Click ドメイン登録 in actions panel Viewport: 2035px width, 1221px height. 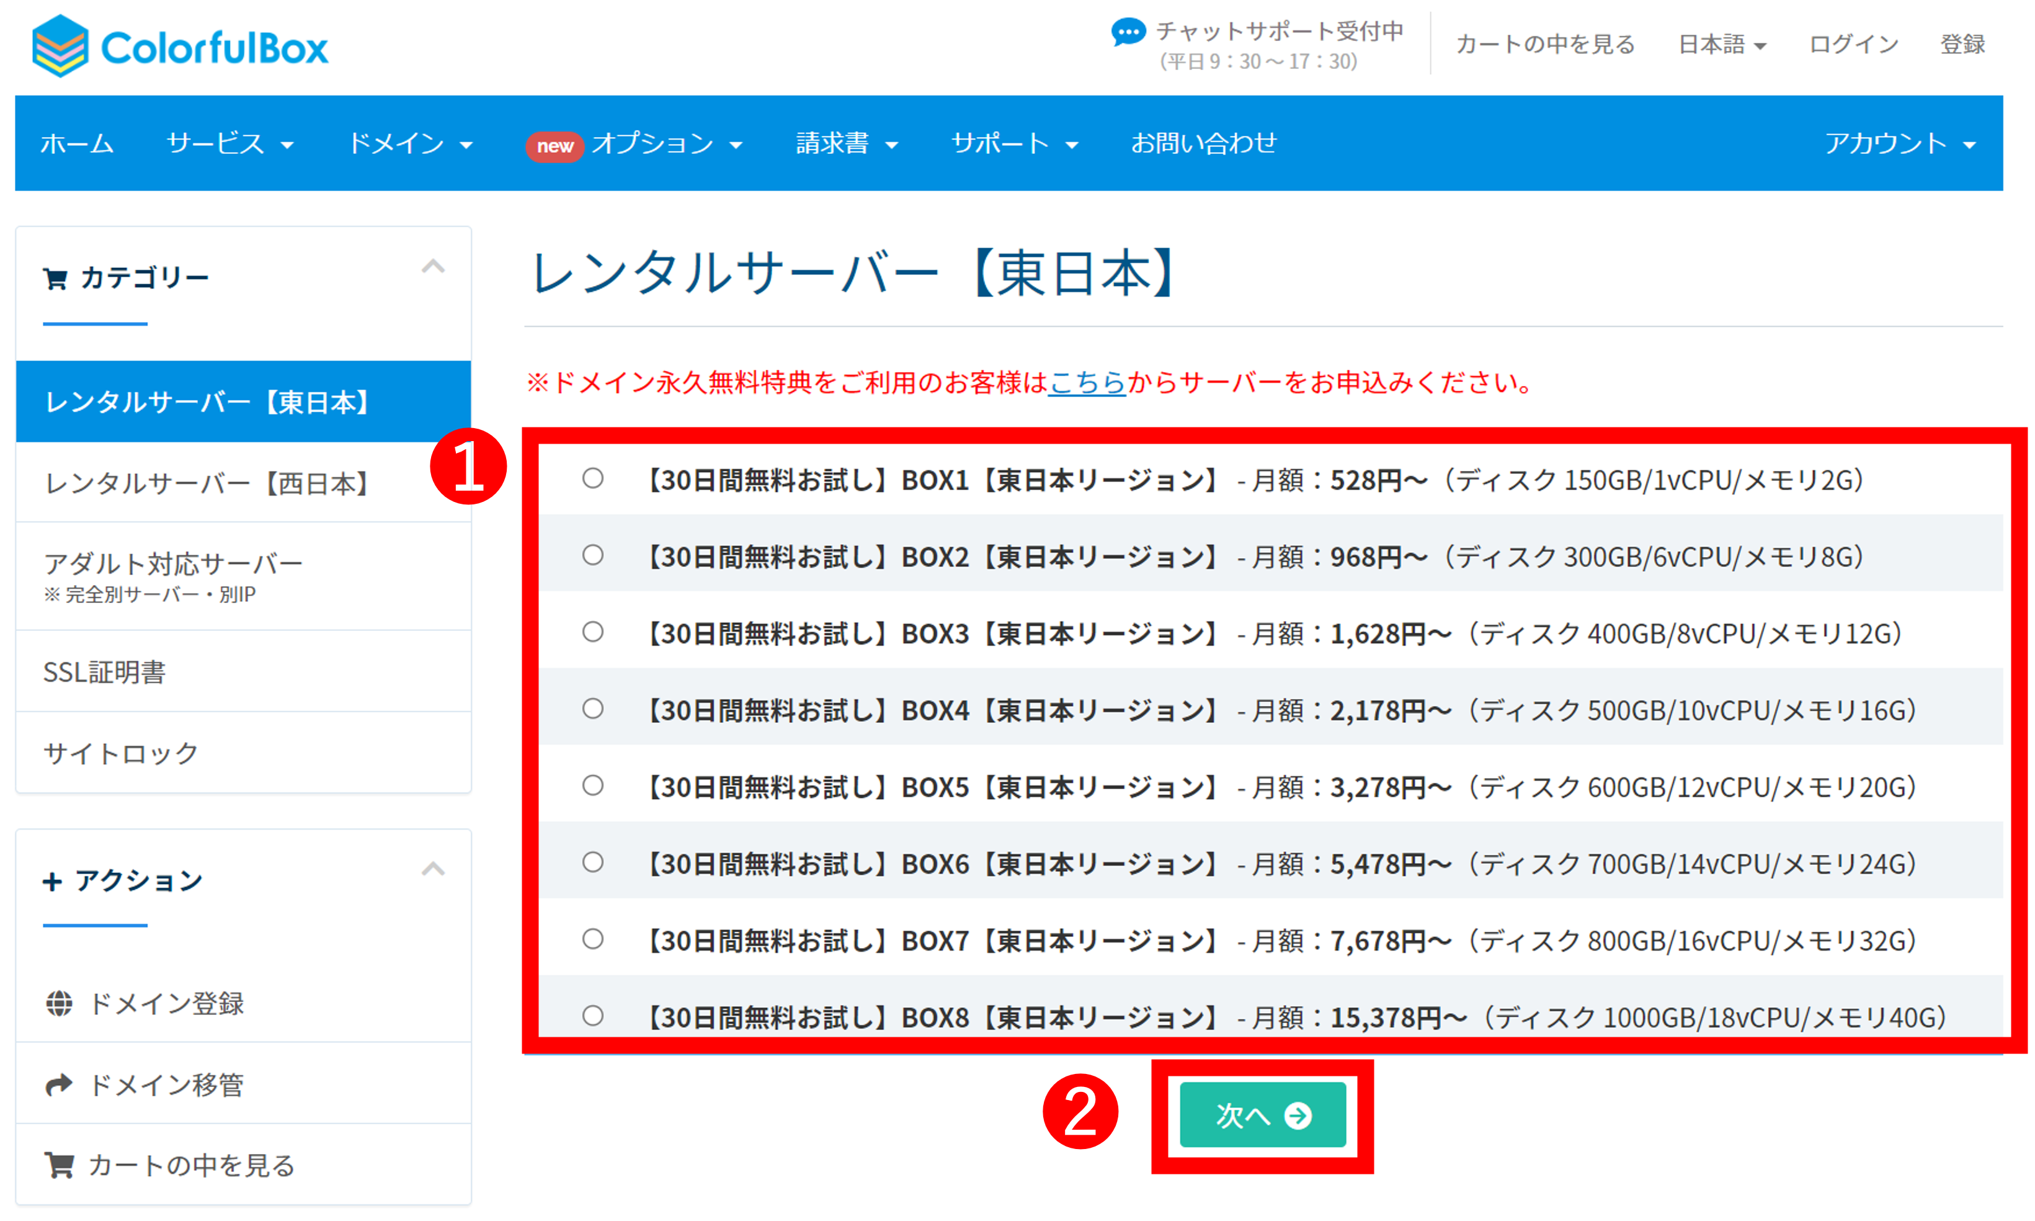(244, 1003)
